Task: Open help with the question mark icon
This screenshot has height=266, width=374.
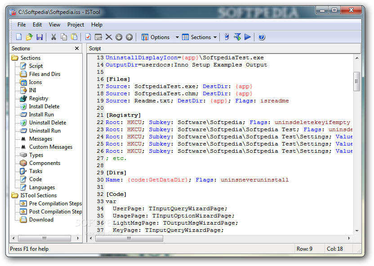Action: coord(262,37)
